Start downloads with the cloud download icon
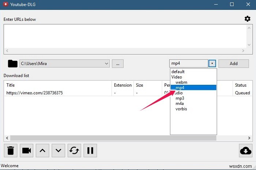 click(245, 150)
